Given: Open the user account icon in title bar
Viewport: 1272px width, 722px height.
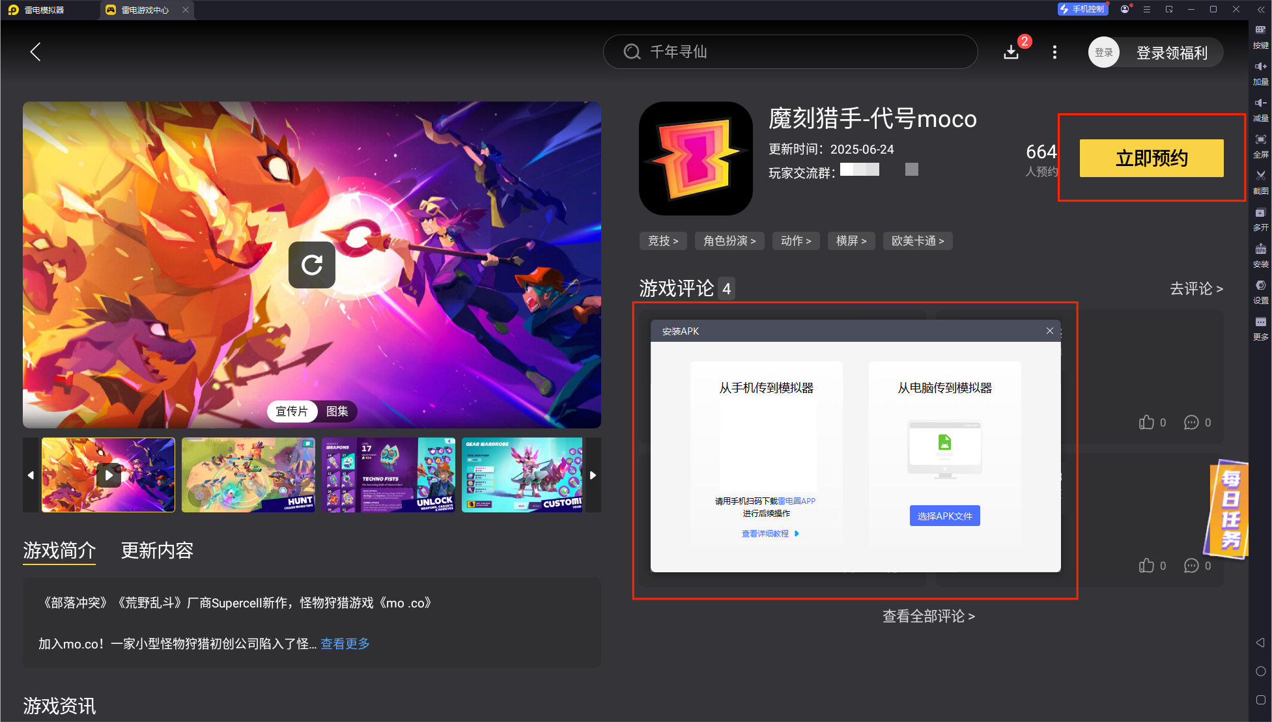Looking at the screenshot, I should 1125,9.
